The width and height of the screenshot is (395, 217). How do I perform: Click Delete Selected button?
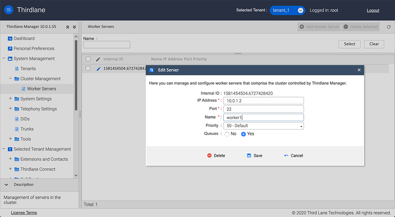click(361, 27)
